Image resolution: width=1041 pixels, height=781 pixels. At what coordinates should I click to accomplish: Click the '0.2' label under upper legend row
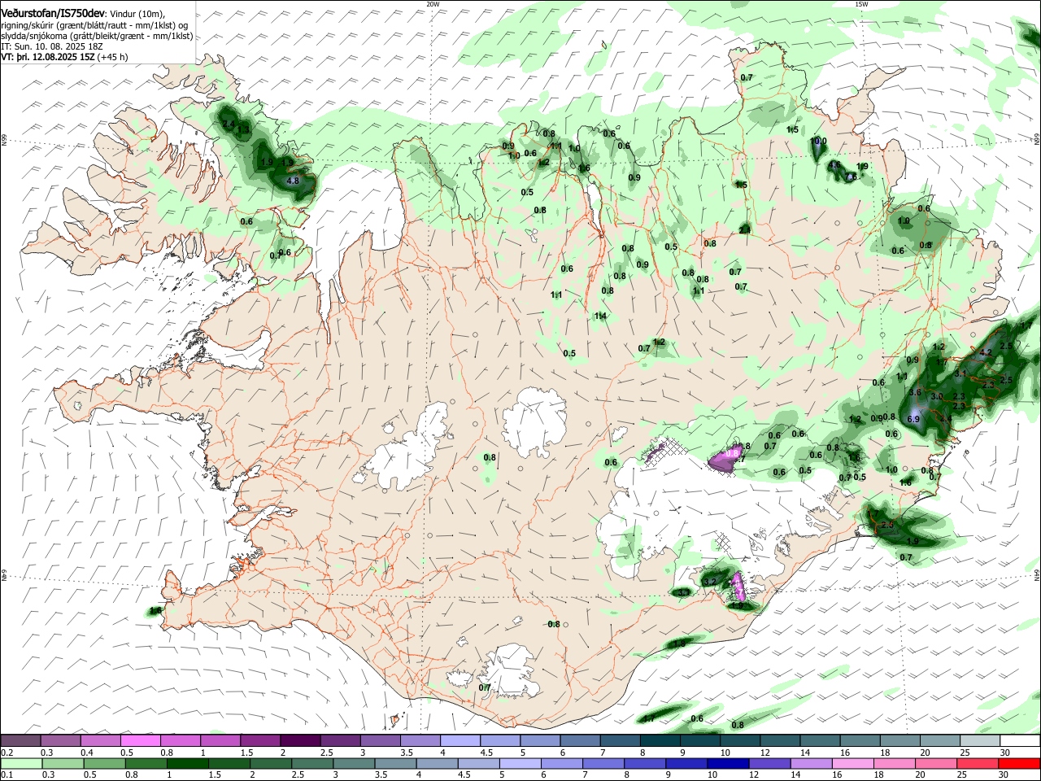(6, 753)
